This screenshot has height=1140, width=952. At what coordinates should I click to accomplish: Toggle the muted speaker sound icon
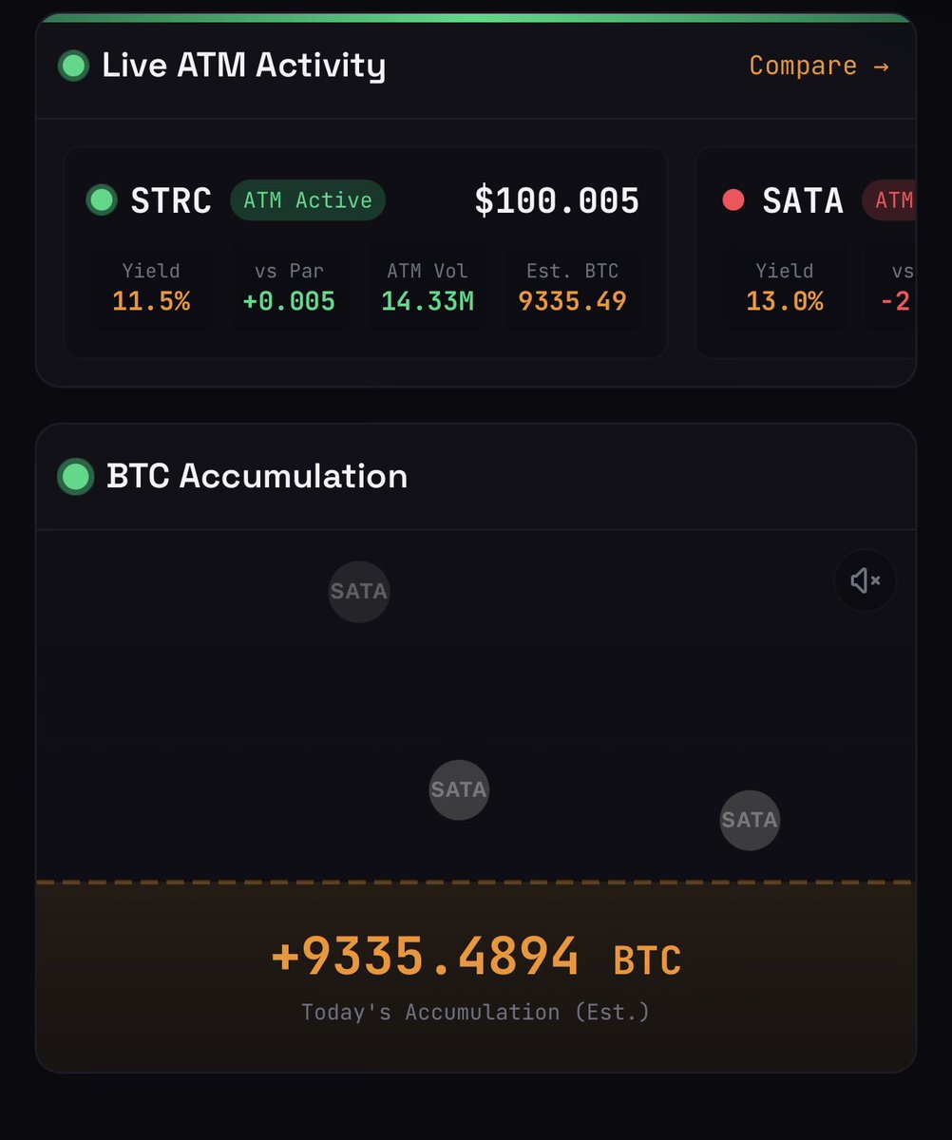tap(865, 580)
